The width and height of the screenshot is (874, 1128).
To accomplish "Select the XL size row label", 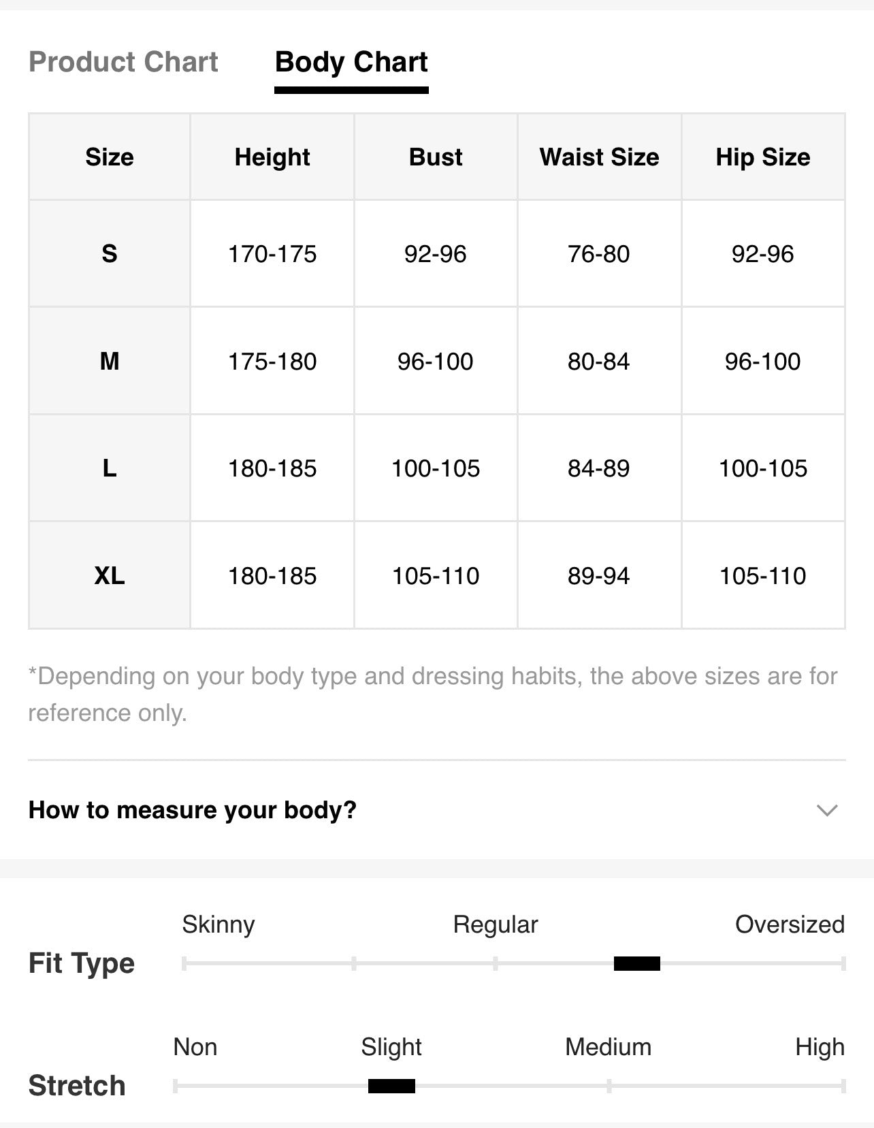I will tap(110, 576).
